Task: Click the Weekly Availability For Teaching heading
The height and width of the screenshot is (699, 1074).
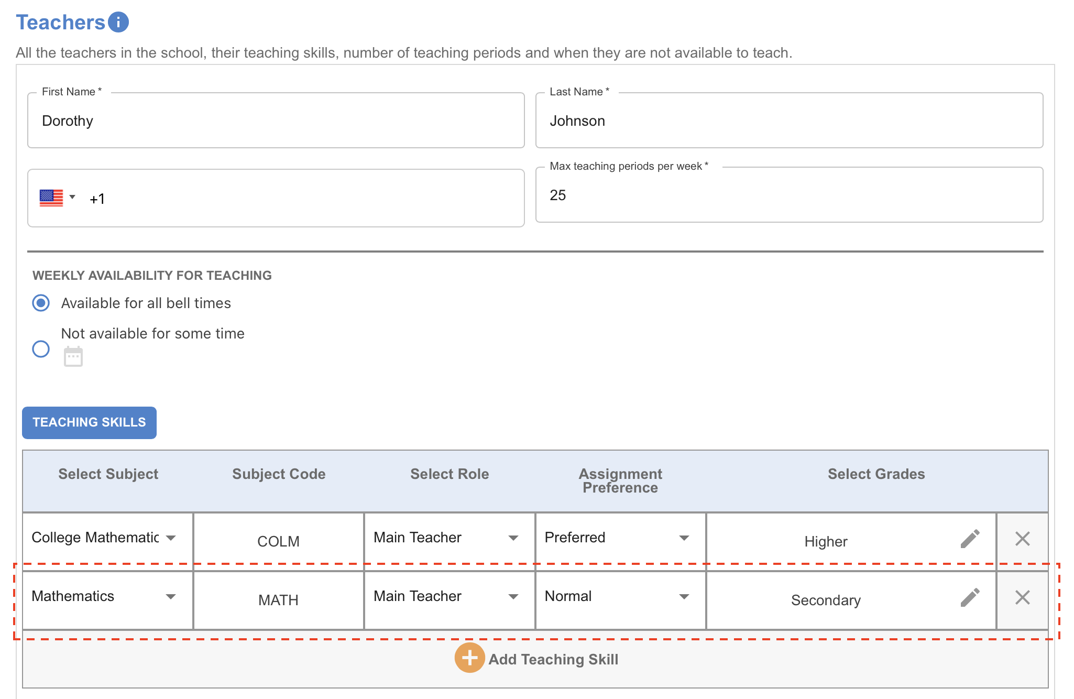Action: coord(152,276)
